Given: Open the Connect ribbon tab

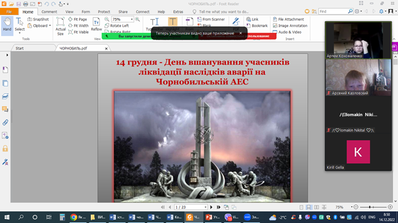Looking at the screenshot, I should click(x=142, y=12).
